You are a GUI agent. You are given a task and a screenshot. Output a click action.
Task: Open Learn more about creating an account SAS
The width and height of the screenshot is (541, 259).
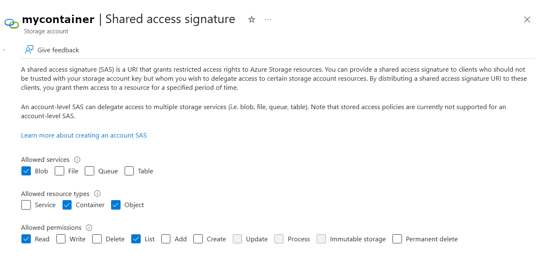pyautogui.click(x=84, y=135)
